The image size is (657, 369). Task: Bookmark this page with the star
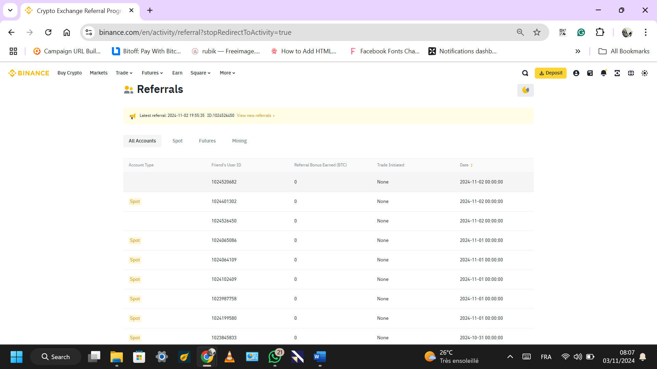(537, 32)
